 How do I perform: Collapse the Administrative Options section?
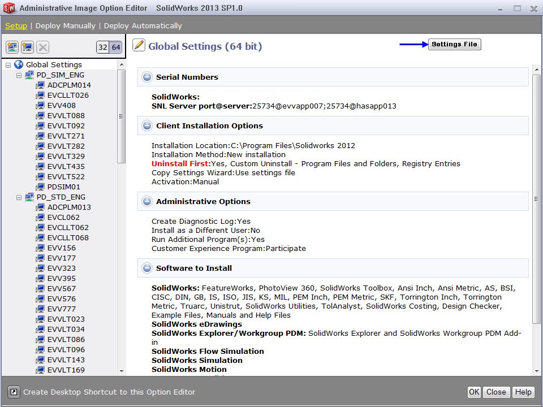pyautogui.click(x=147, y=201)
